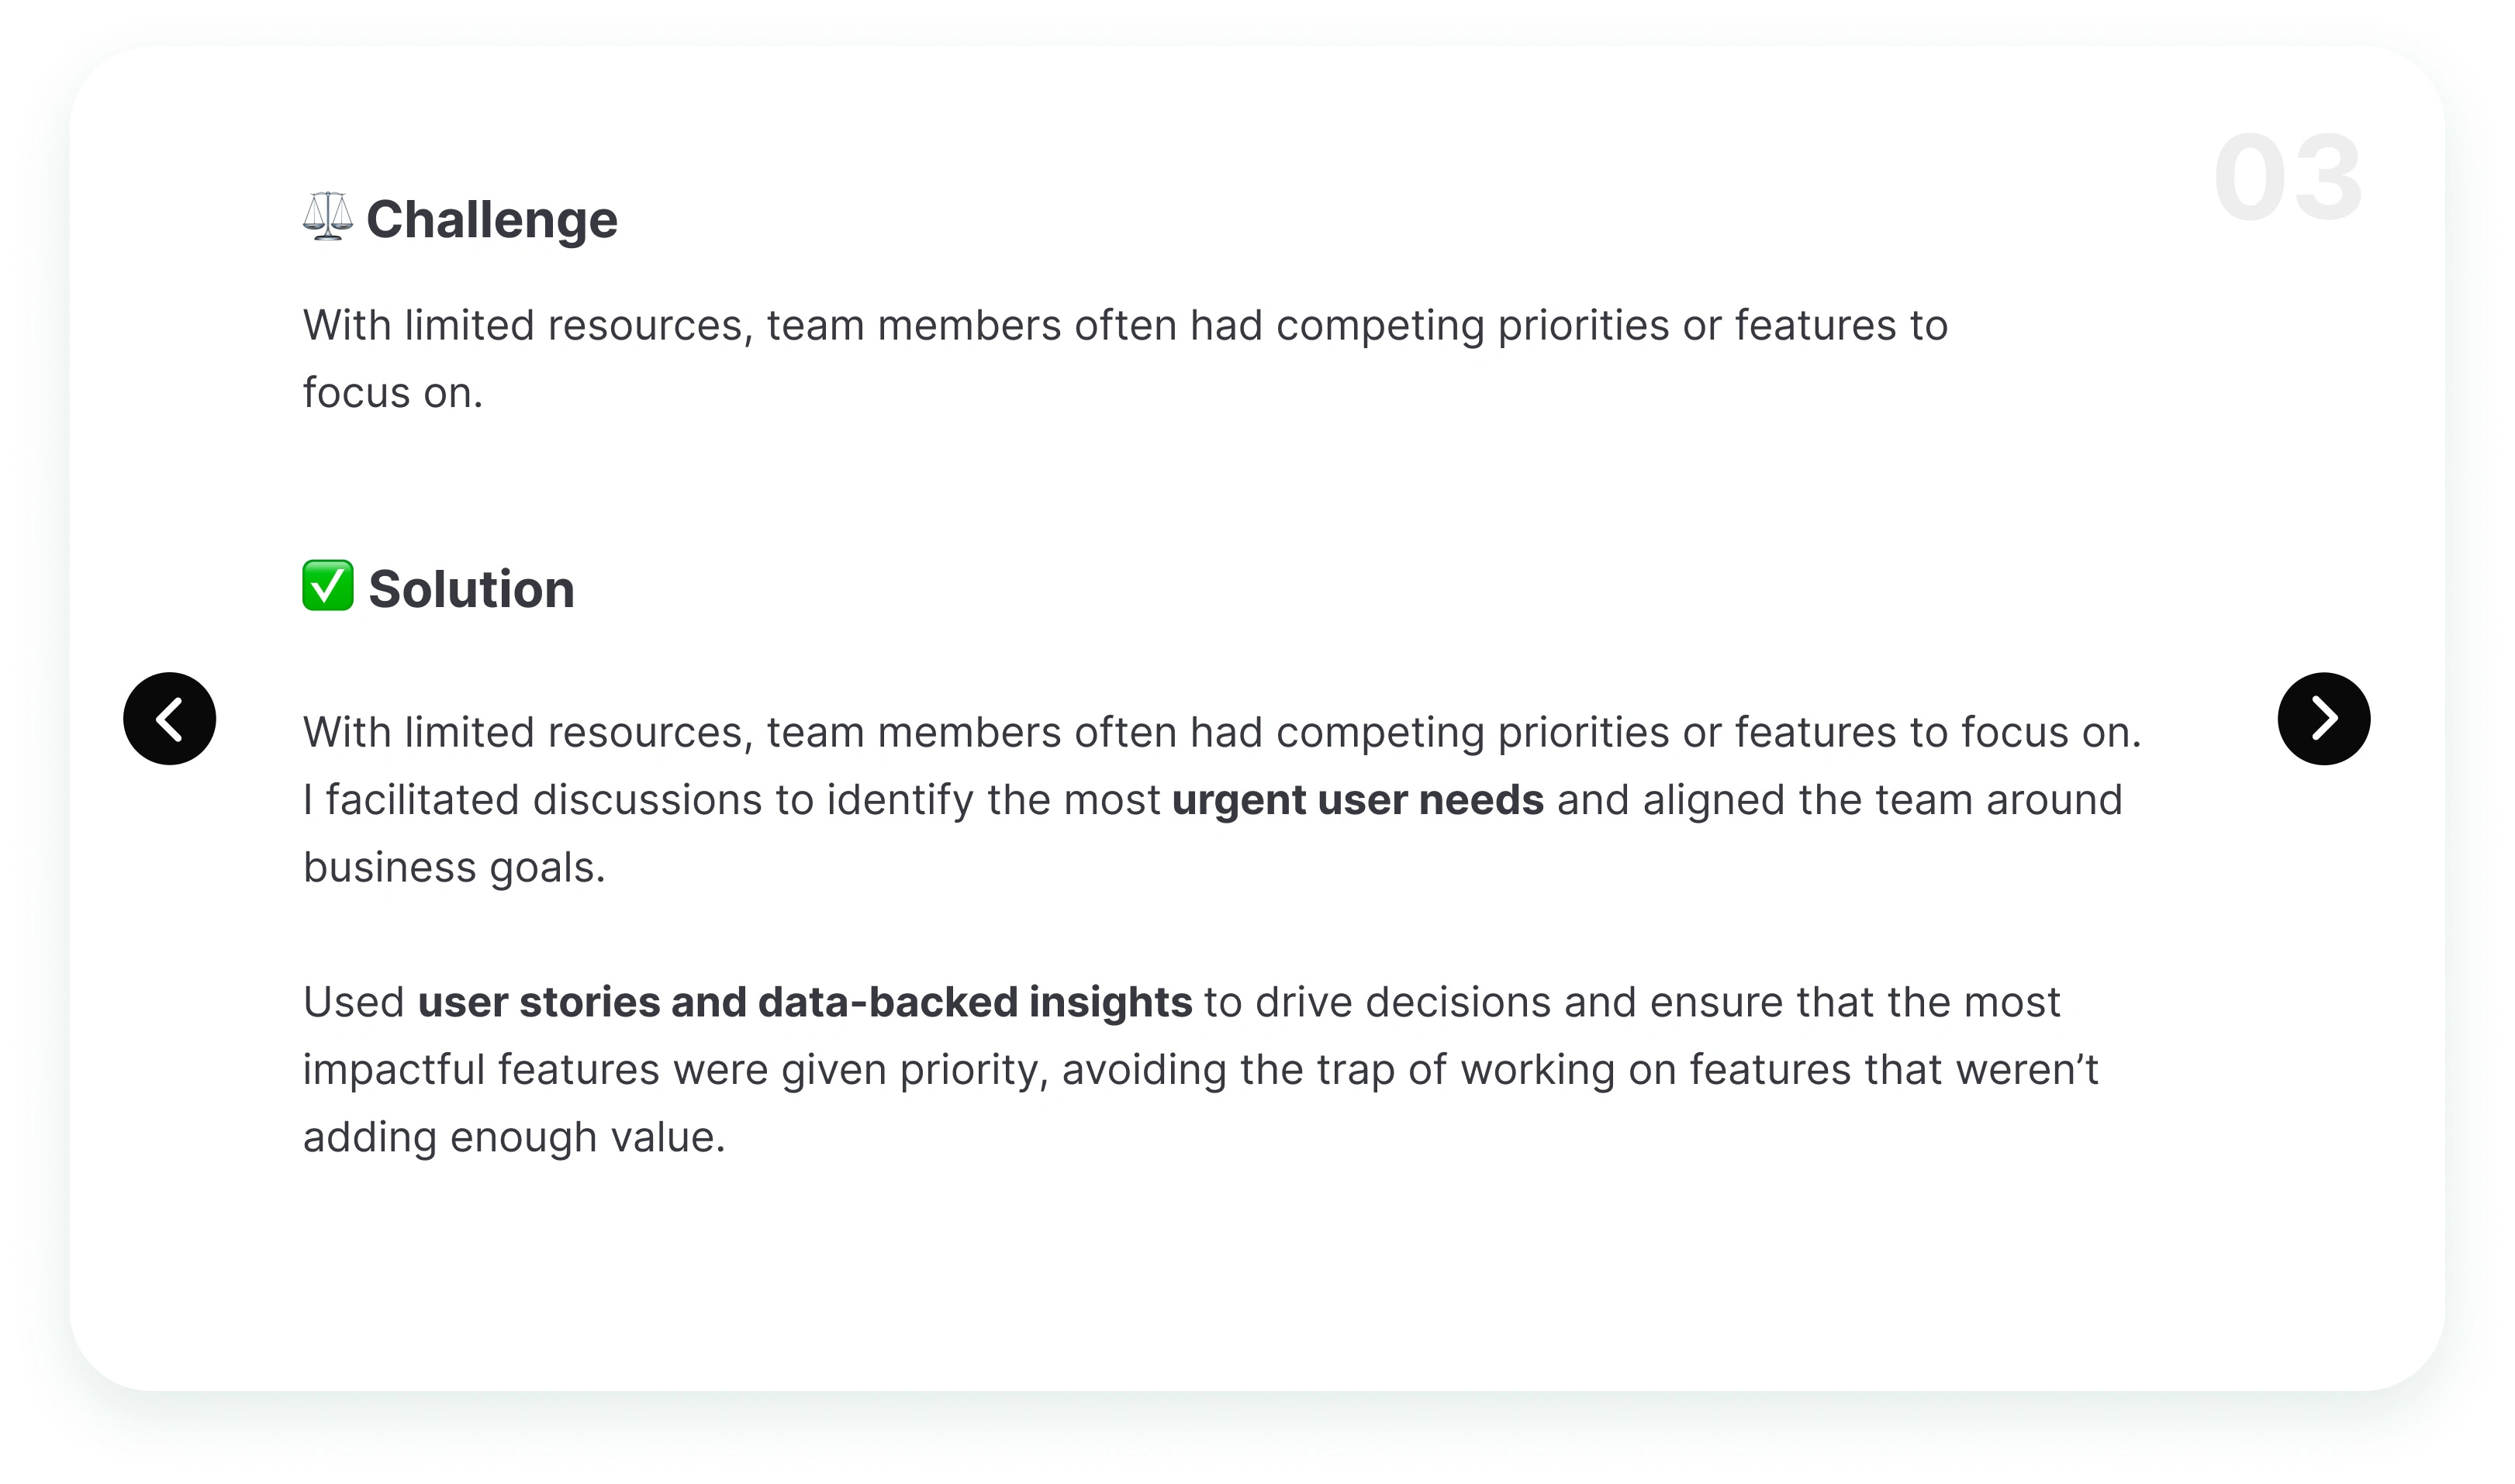Advance to the next slide with right arrow
The image size is (2515, 1484).
[x=2324, y=719]
